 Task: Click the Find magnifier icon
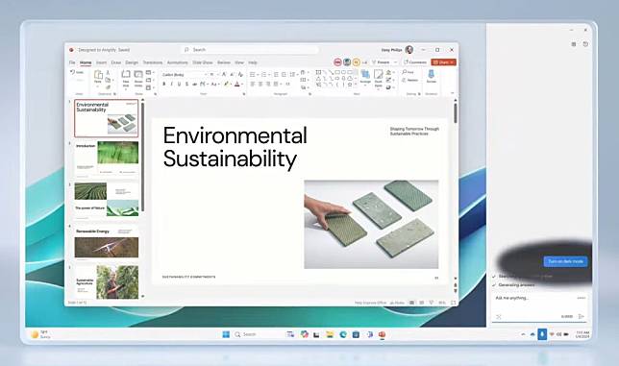(x=405, y=72)
